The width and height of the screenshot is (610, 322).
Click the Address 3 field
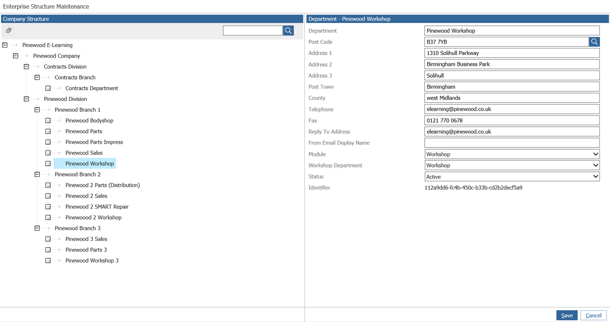tap(512, 76)
